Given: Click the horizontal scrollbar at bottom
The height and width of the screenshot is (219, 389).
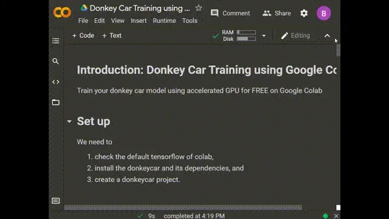Looking at the screenshot, I should [183, 207].
